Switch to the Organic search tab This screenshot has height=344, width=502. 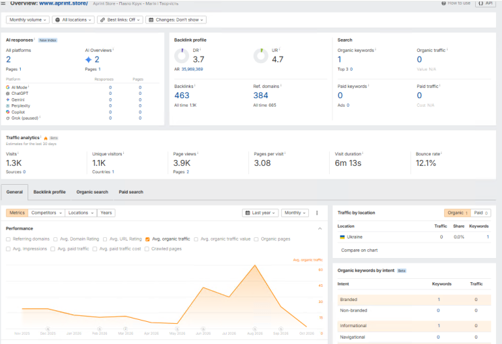[92, 192]
